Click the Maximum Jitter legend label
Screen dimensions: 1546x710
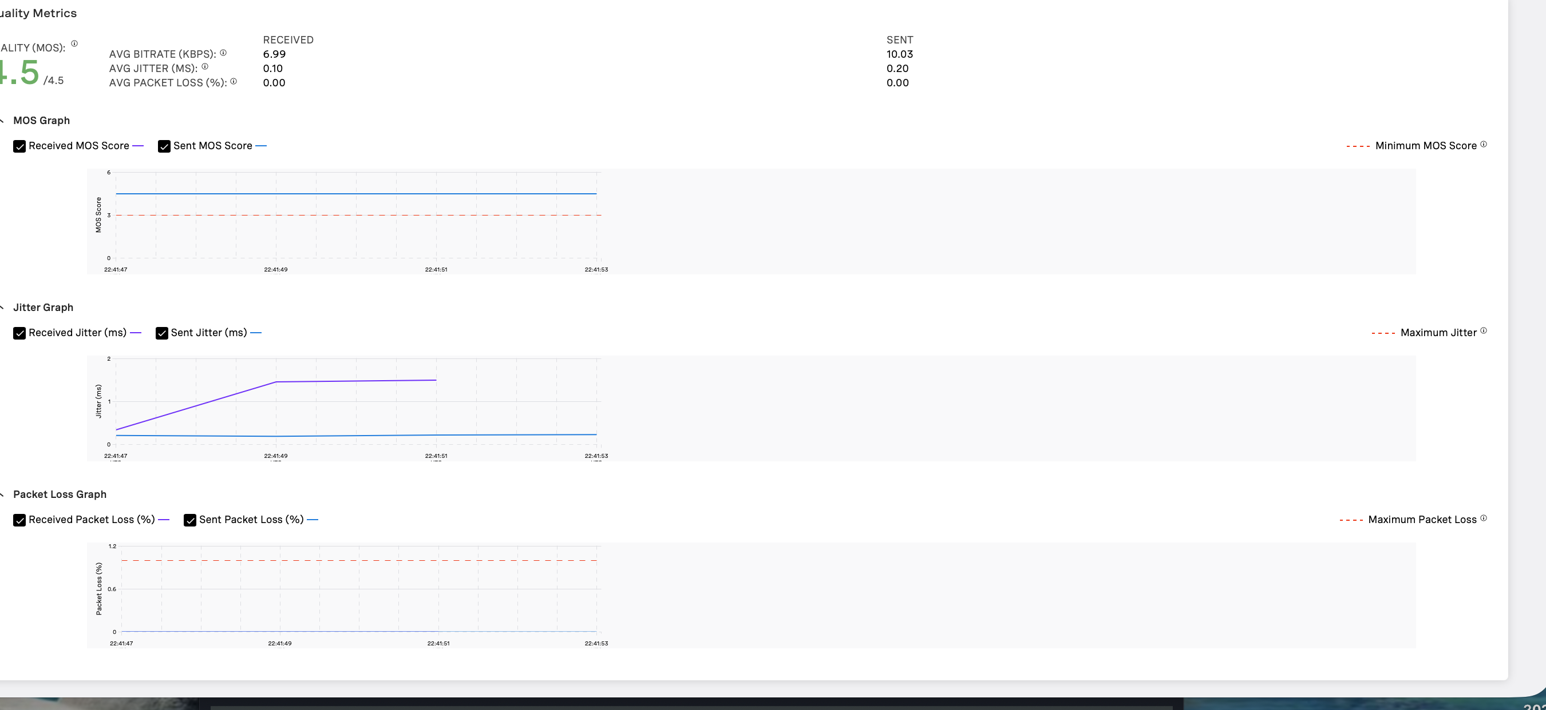pyautogui.click(x=1438, y=333)
